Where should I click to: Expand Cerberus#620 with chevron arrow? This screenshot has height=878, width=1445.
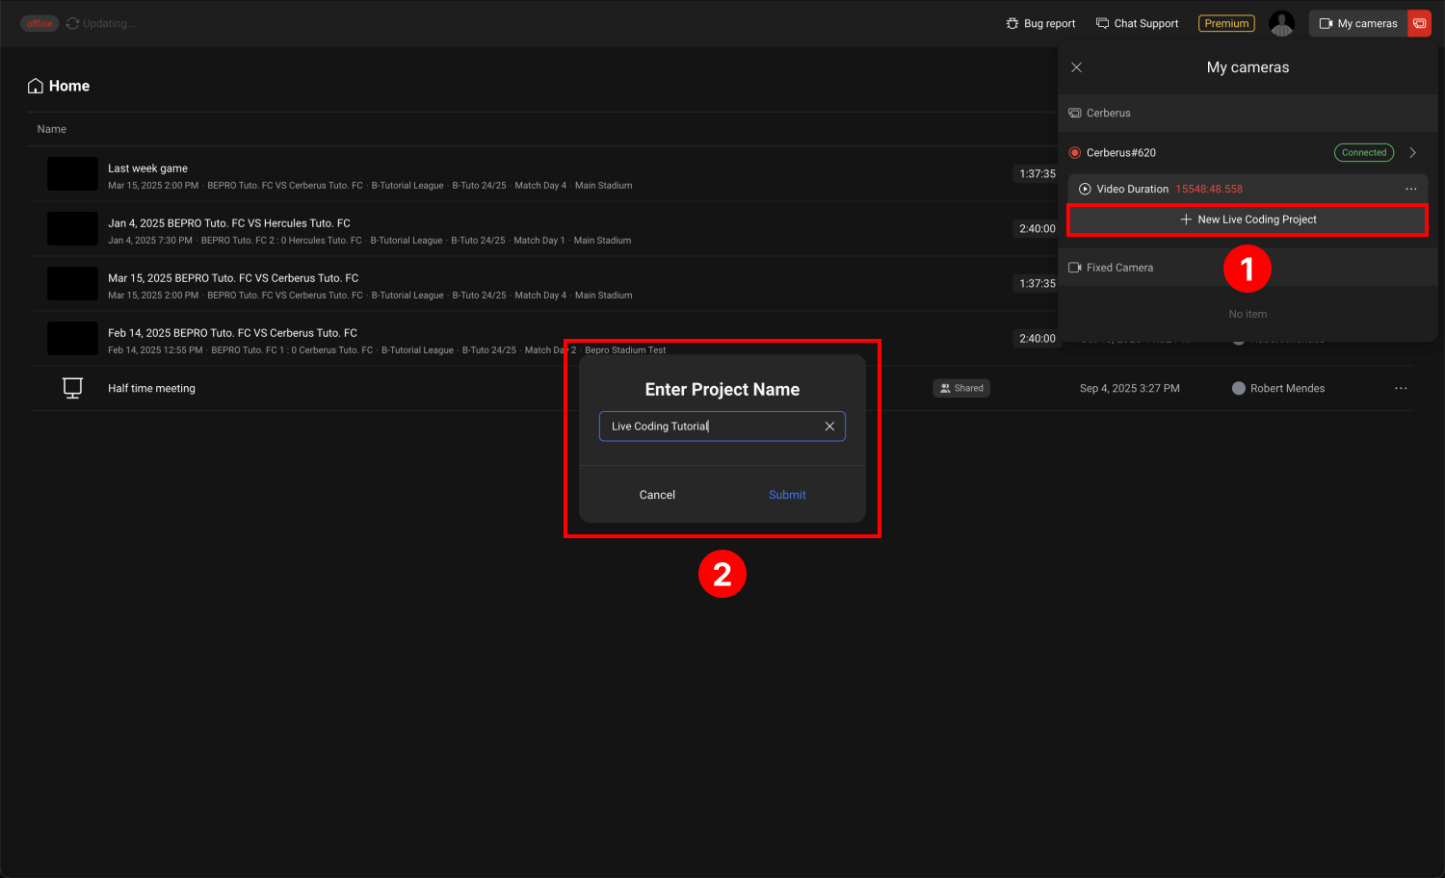(1413, 152)
